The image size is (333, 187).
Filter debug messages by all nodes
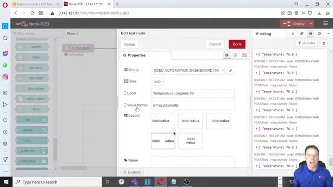(x=306, y=43)
